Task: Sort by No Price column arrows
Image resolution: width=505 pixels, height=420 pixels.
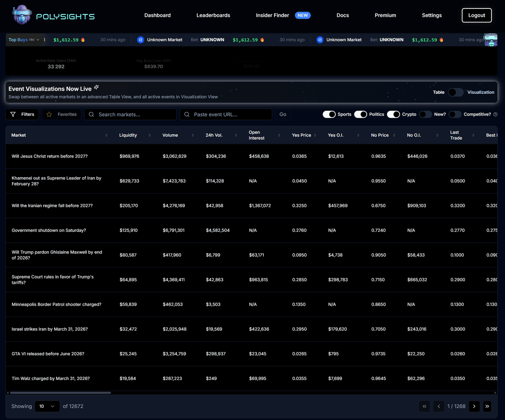Action: coord(394,135)
